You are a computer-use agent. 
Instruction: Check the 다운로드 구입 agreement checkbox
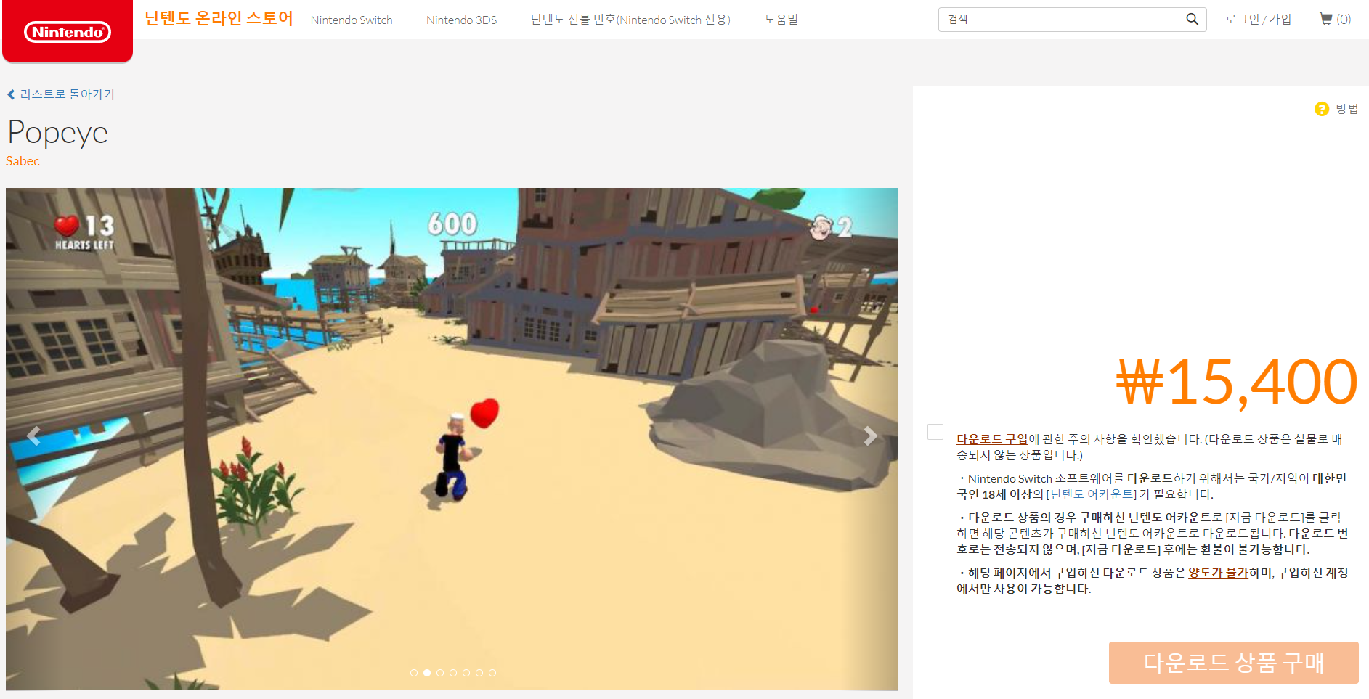click(935, 432)
